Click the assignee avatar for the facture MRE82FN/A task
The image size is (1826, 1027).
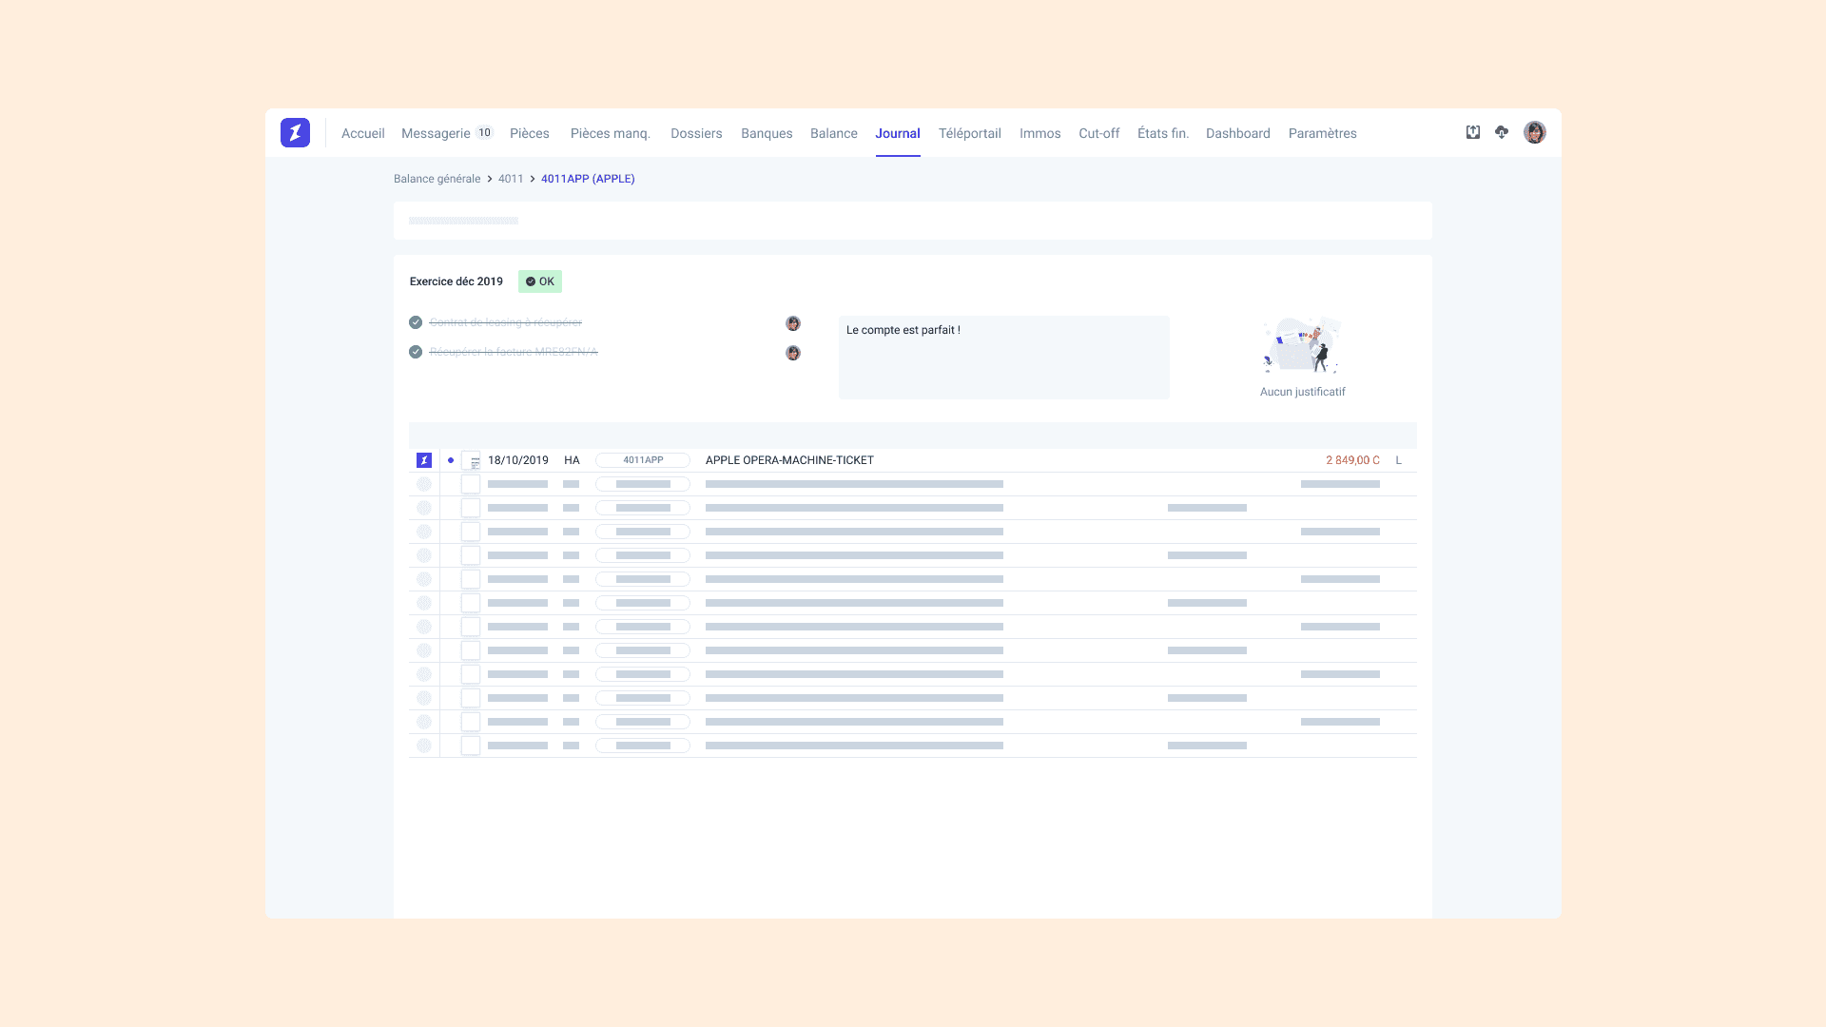click(x=793, y=353)
